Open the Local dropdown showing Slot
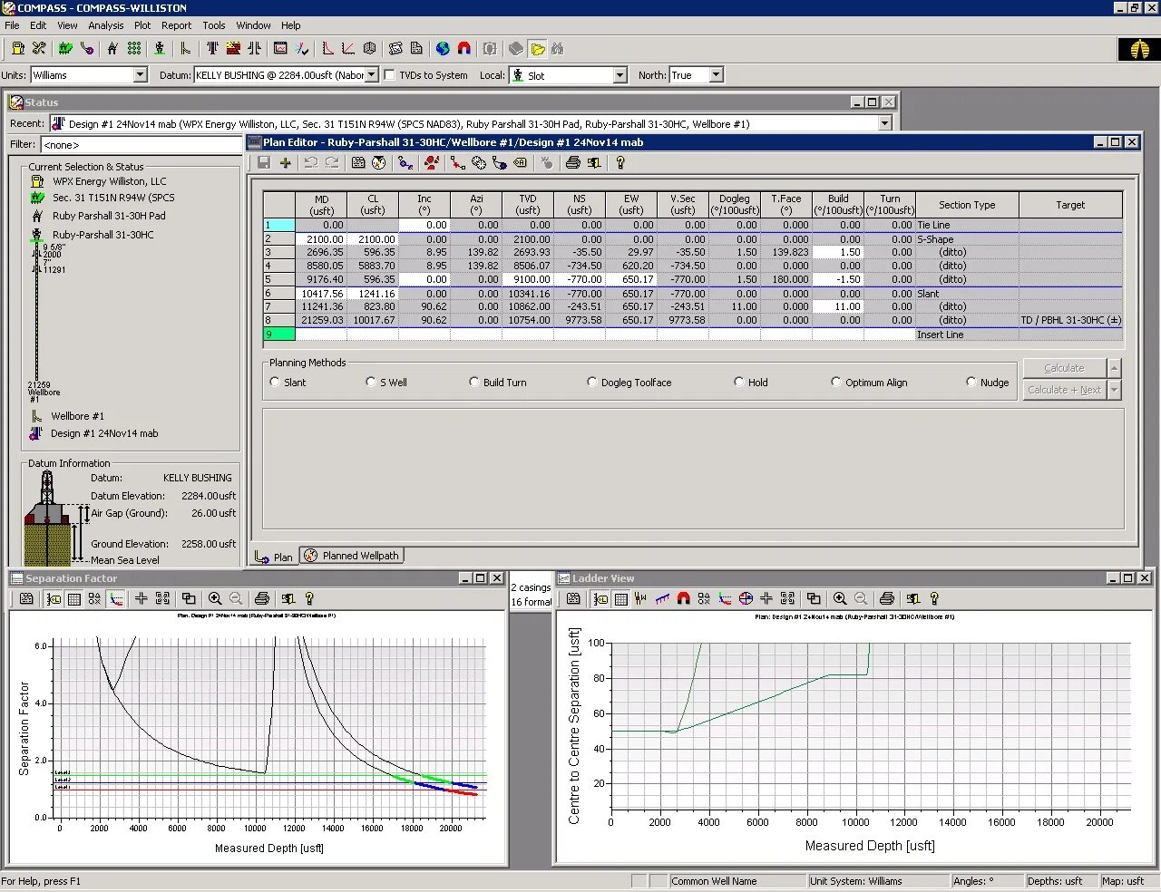This screenshot has height=892, width=1161. point(620,75)
